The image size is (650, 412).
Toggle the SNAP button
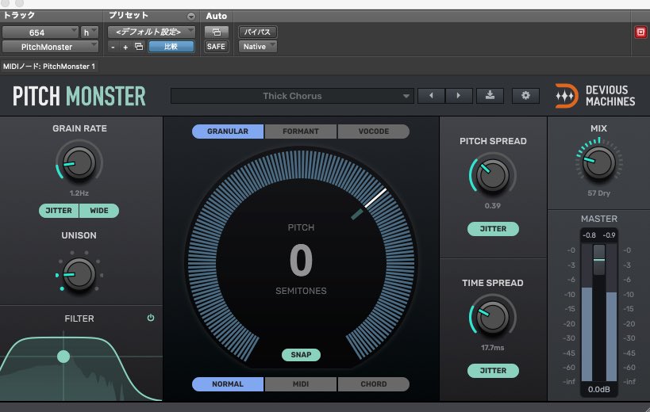tap(301, 355)
